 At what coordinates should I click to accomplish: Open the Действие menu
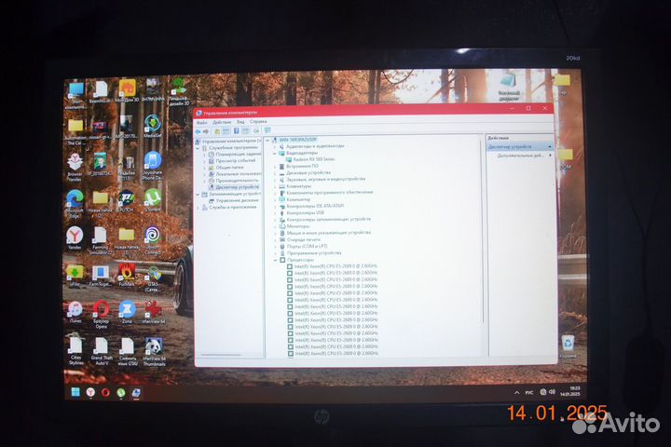pyautogui.click(x=222, y=122)
